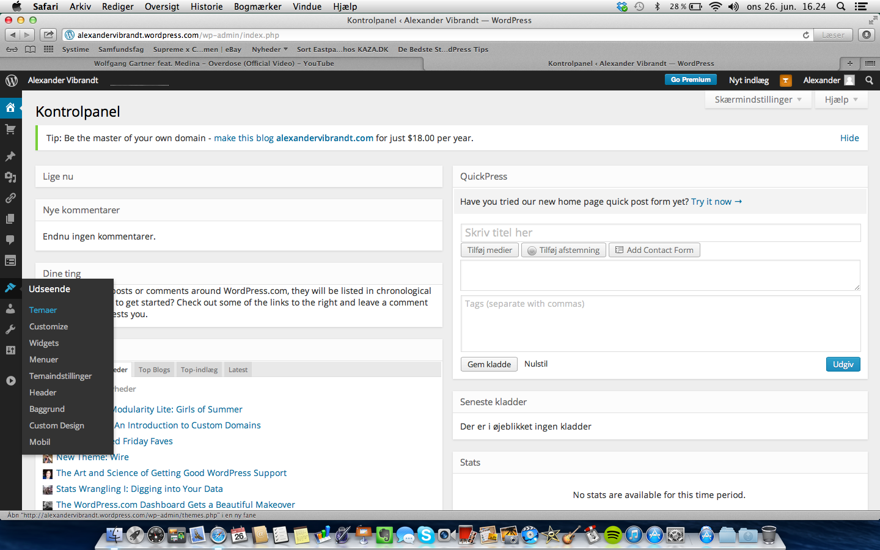
Task: Open the Historie menu in Safari
Action: click(207, 7)
